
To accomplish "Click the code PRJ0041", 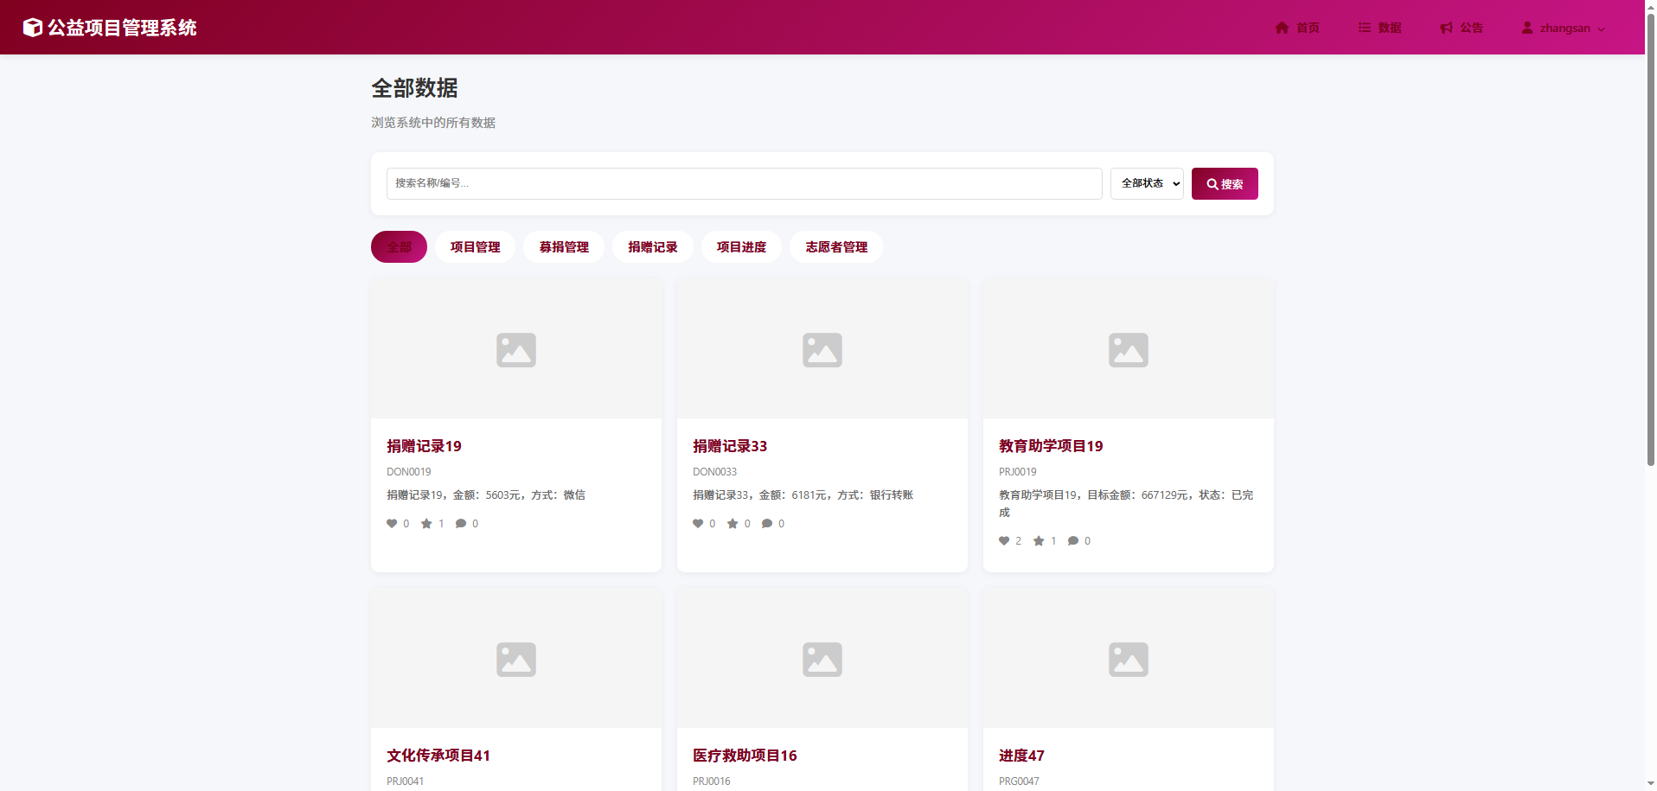I will [405, 781].
